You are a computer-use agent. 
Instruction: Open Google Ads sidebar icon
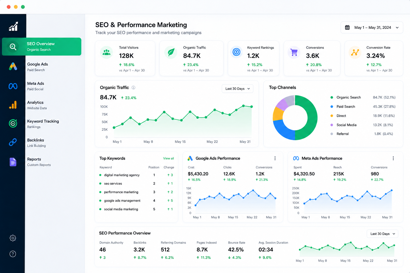[13, 66]
